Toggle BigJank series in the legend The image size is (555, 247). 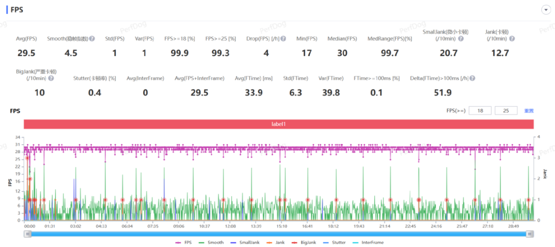click(304, 242)
